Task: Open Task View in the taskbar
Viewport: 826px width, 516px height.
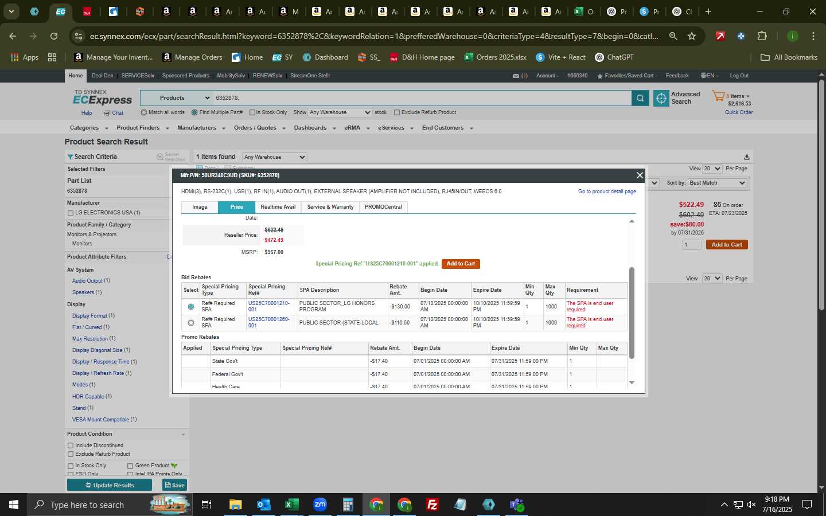Action: click(x=206, y=505)
